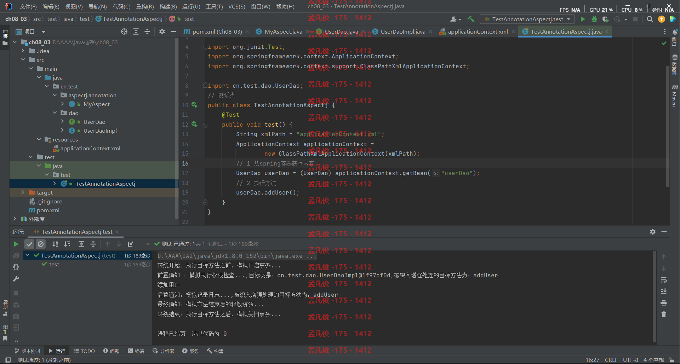Viewport: 680px width, 364px height.
Task: Click run gutter icon at class line 10
Action: [194, 105]
